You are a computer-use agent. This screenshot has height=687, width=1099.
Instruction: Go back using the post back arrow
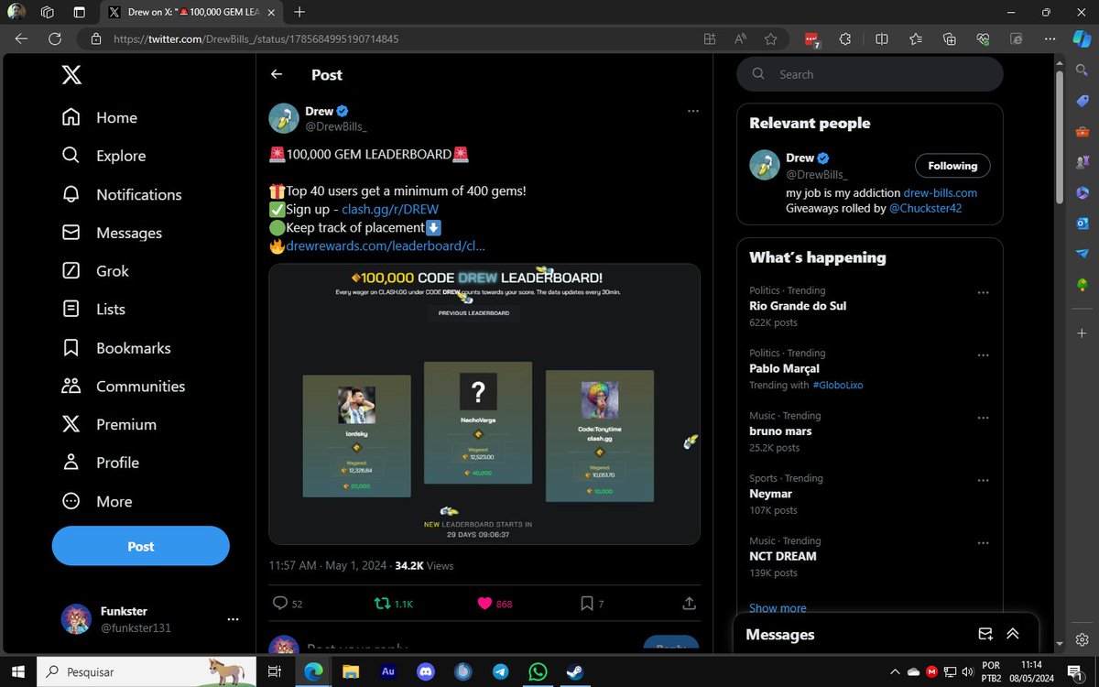[277, 74]
